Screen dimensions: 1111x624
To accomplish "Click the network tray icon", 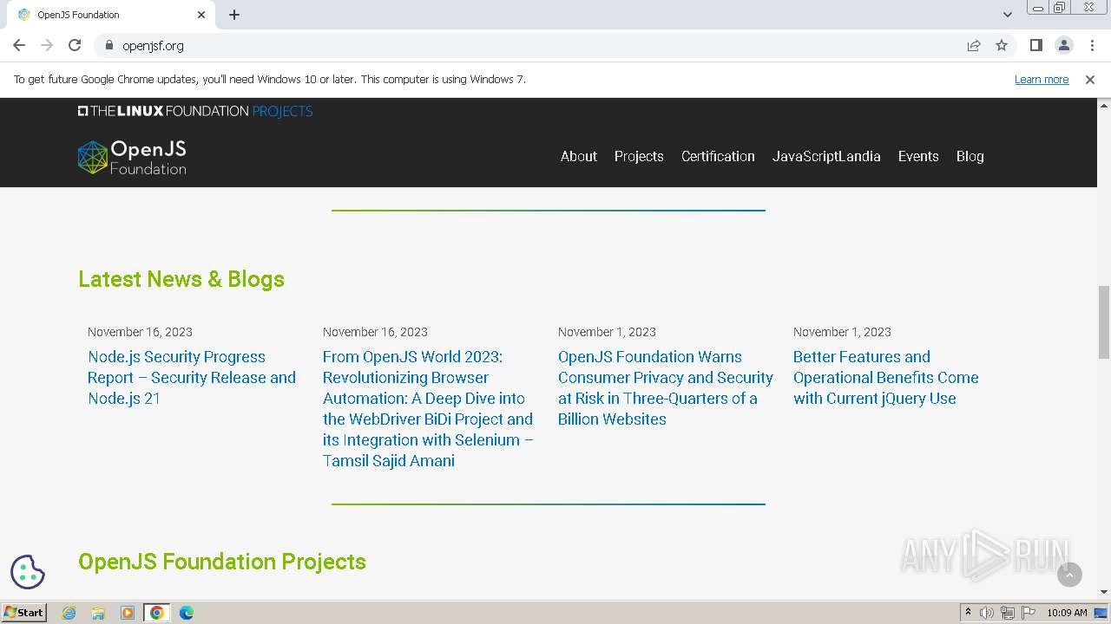I will (x=1008, y=613).
